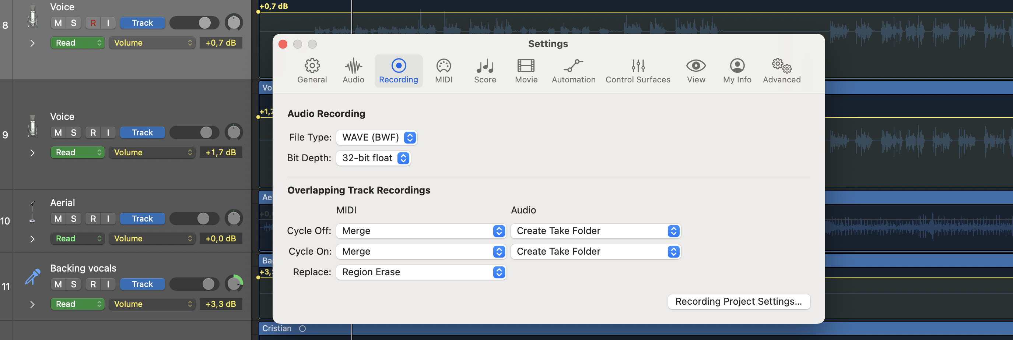The image size is (1013, 340).
Task: Open the Bit Depth dropdown
Action: tap(374, 158)
